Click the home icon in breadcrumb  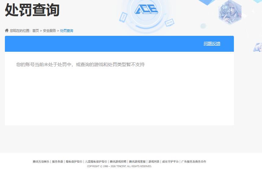(7, 31)
